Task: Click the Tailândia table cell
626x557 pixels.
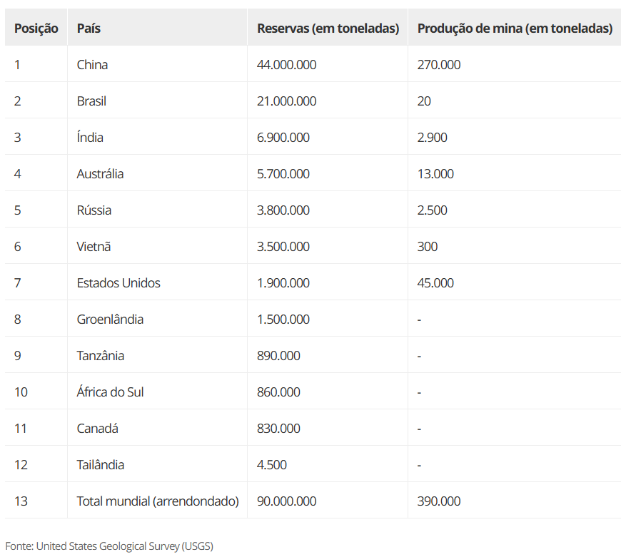Action: pos(100,465)
